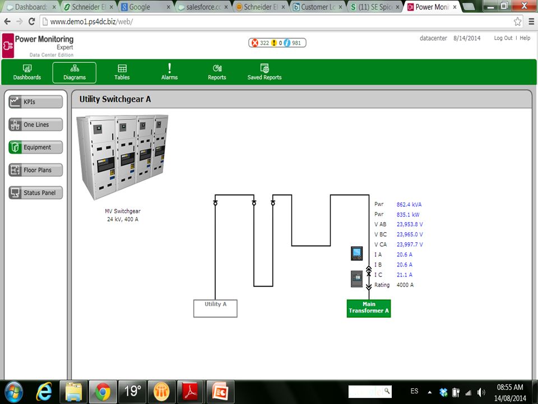Viewport: 538px width, 404px height.
Task: Click the upper blue-screen meter icon
Action: coord(357,253)
